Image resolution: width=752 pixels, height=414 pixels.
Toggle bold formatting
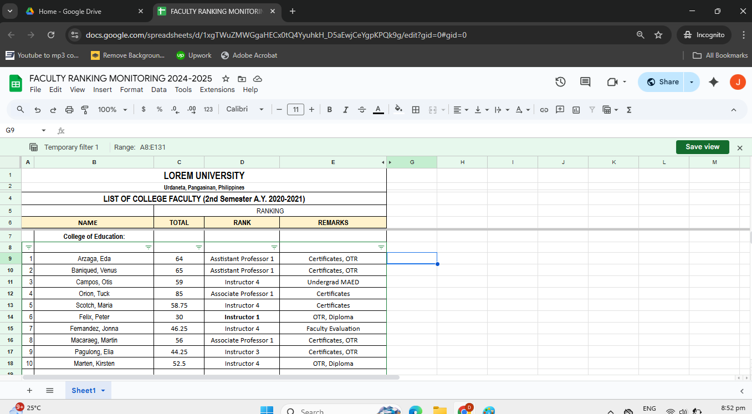click(329, 110)
